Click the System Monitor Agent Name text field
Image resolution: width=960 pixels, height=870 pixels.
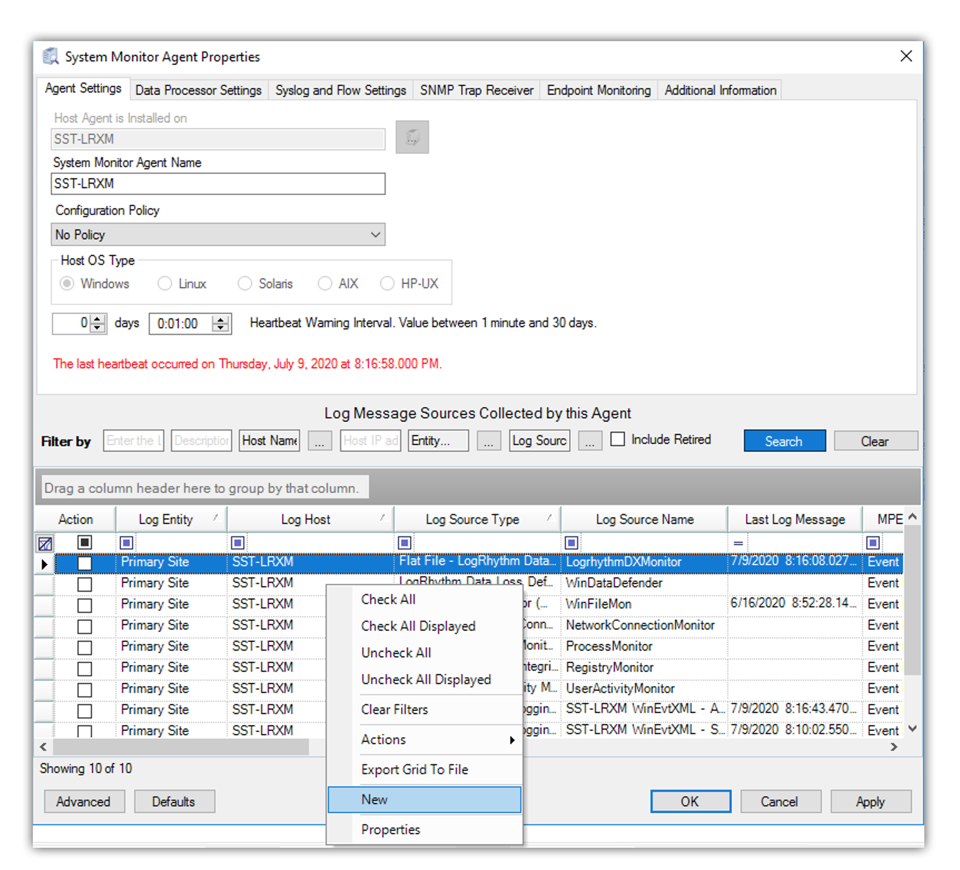tap(218, 184)
